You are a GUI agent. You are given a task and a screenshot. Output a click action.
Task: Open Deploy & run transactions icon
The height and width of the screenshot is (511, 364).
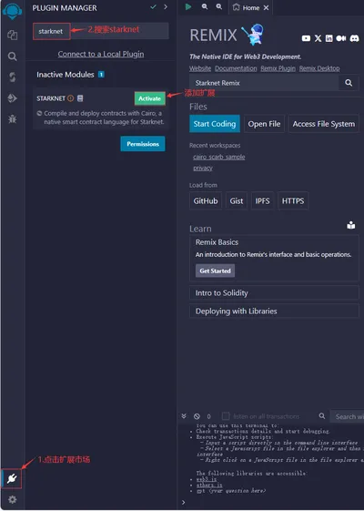[13, 98]
